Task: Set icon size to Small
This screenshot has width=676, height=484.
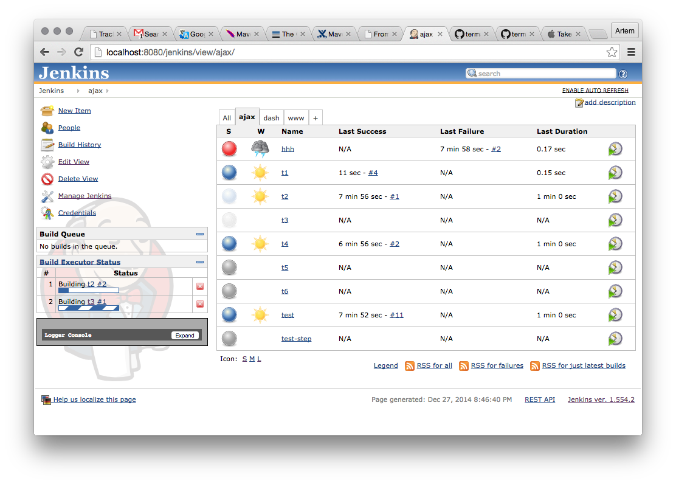Action: point(244,359)
